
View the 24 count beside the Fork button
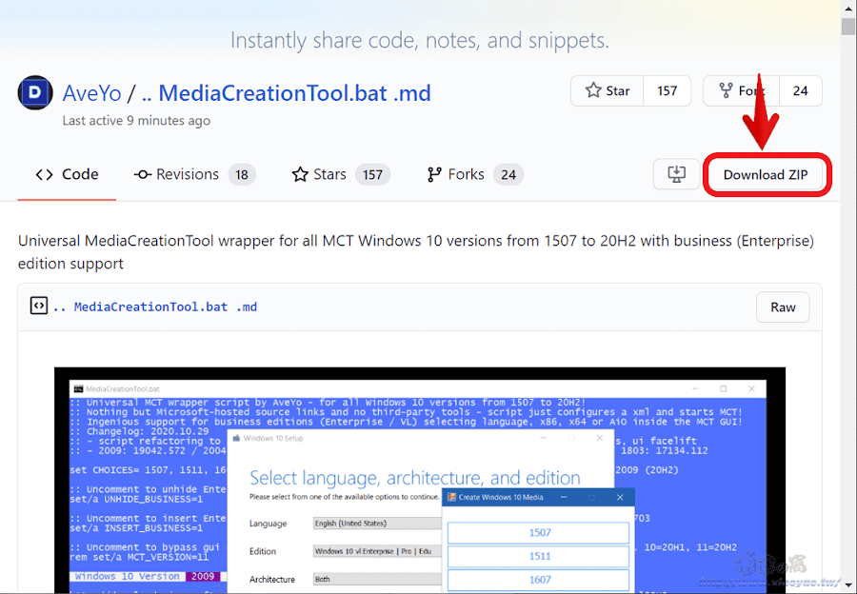pyautogui.click(x=800, y=90)
